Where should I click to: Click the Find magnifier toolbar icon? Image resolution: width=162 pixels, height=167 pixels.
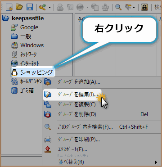pos(118,7)
